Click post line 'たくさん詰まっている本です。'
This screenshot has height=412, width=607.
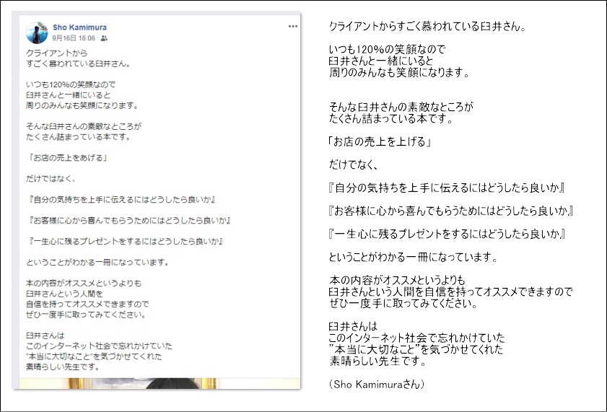[x=78, y=136]
